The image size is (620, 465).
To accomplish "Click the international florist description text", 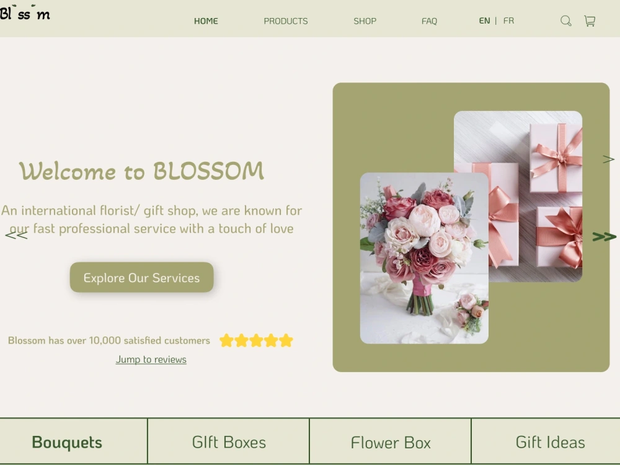I will click(151, 219).
